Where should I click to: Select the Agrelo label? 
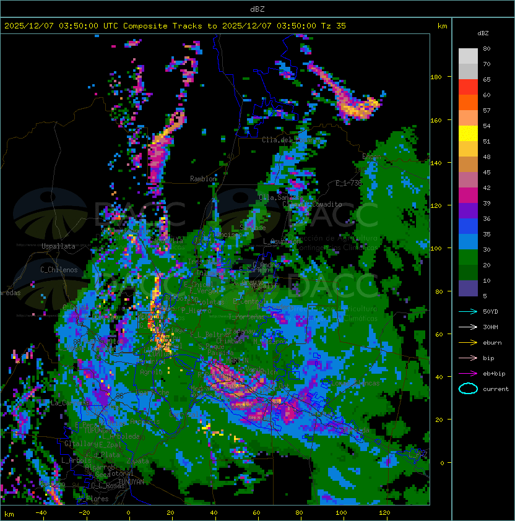click(151, 372)
